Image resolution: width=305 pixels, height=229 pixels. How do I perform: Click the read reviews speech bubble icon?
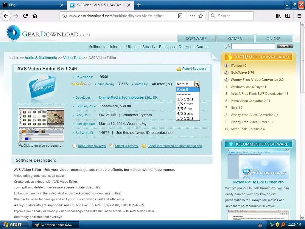(74, 146)
